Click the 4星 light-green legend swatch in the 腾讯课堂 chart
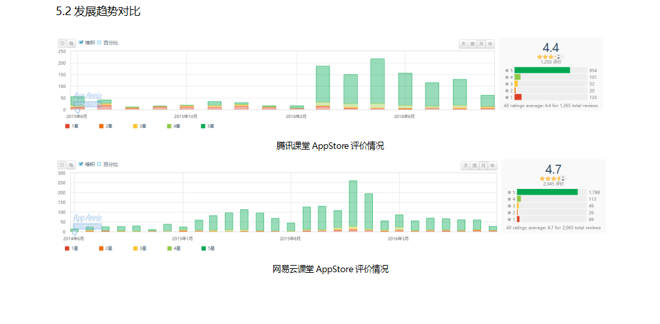The image size is (660, 324). pyautogui.click(x=169, y=126)
